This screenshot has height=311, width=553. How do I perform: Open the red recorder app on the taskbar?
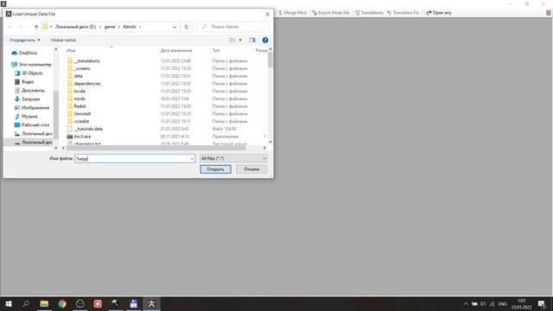tap(98, 303)
